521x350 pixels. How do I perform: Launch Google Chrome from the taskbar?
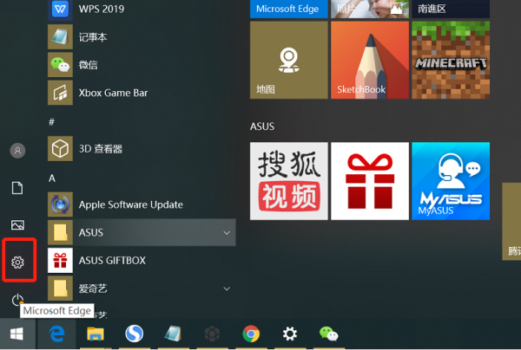click(251, 334)
